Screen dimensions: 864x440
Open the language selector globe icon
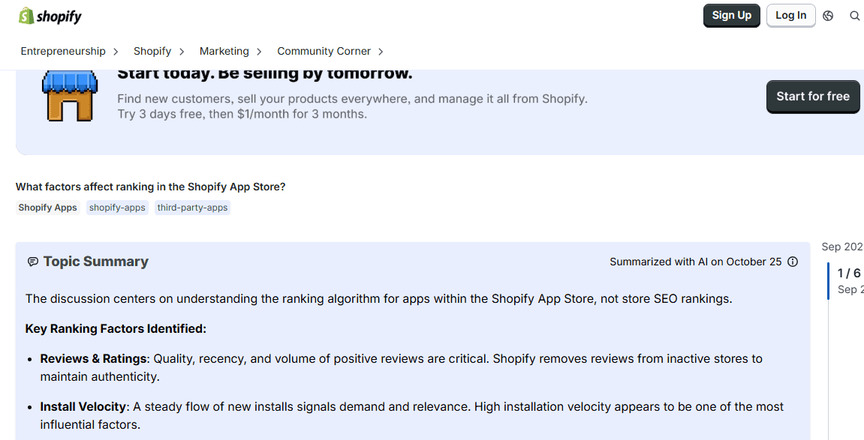828,15
